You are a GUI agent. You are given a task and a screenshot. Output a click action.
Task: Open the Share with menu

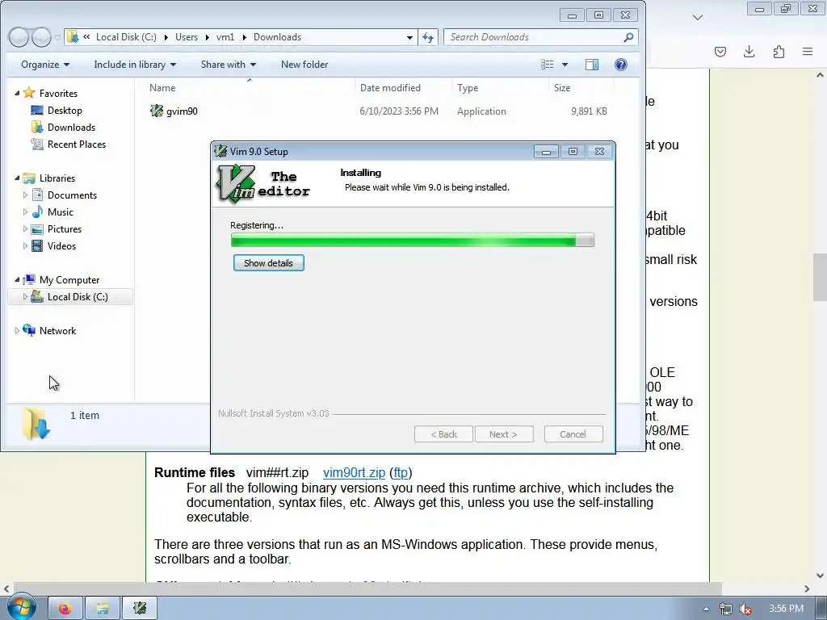(228, 65)
